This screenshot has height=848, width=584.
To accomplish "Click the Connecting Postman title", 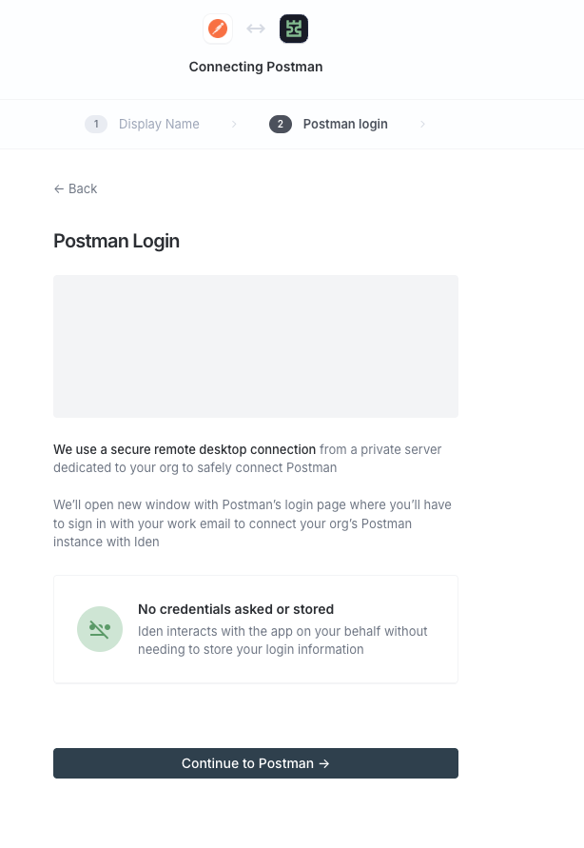I will [256, 67].
